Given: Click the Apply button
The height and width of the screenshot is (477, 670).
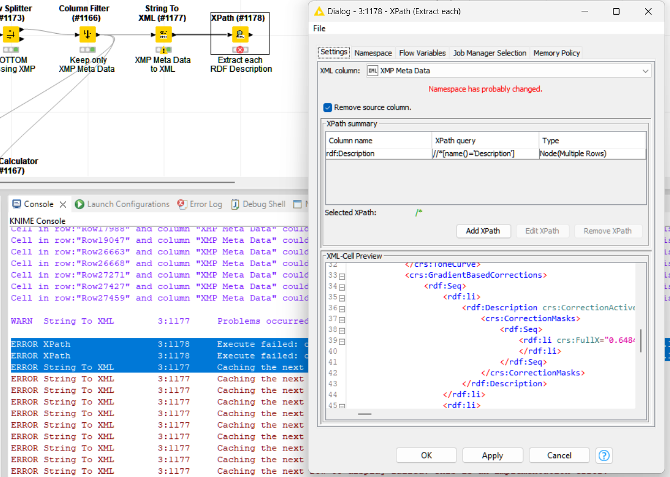Looking at the screenshot, I should 492,455.
